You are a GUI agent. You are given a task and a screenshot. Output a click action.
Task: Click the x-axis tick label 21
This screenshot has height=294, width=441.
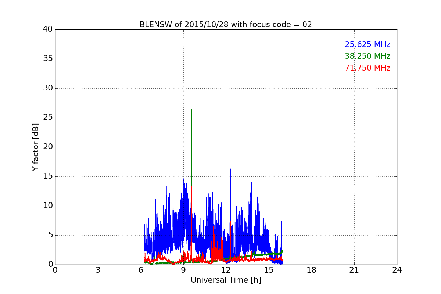point(354,270)
